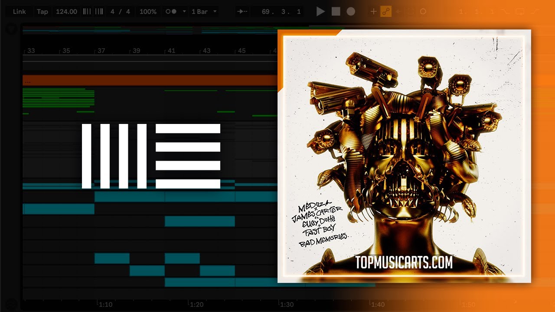Jump to bar 43 on the ruler
The image size is (555, 312).
(206, 51)
